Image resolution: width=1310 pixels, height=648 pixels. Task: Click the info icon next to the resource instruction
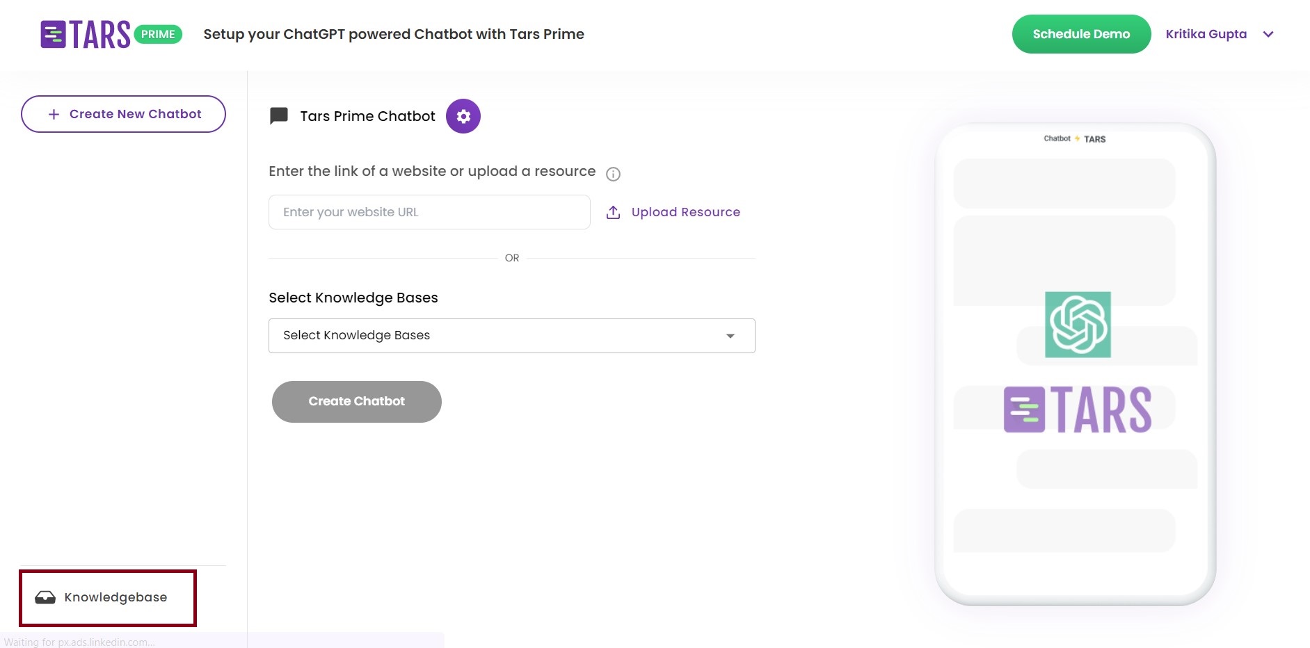(613, 174)
